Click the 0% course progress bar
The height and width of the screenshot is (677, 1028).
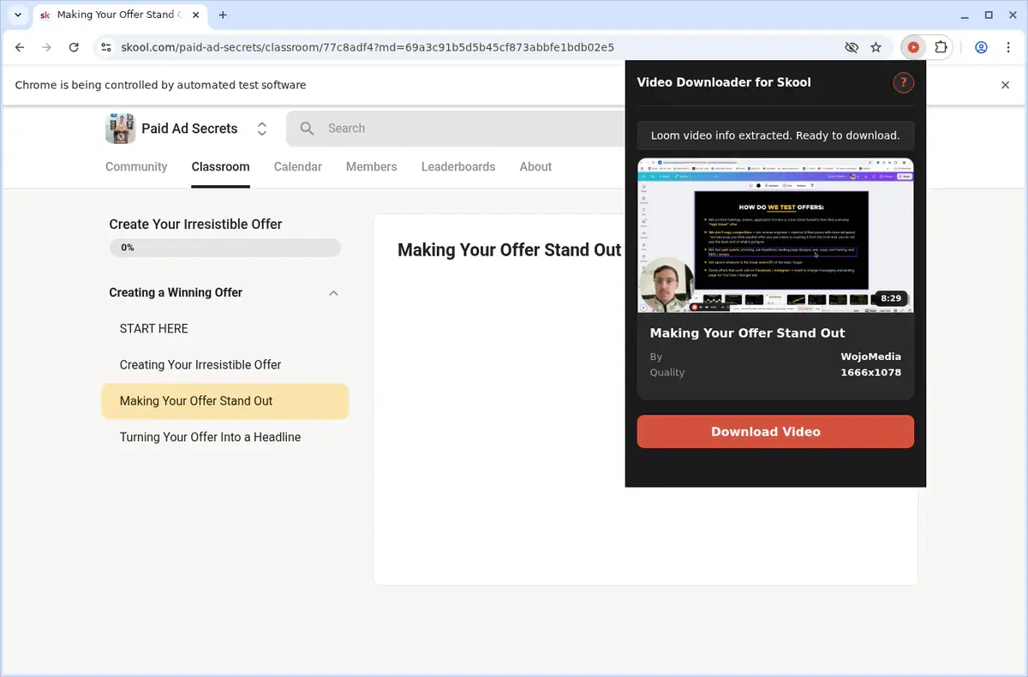pos(225,248)
